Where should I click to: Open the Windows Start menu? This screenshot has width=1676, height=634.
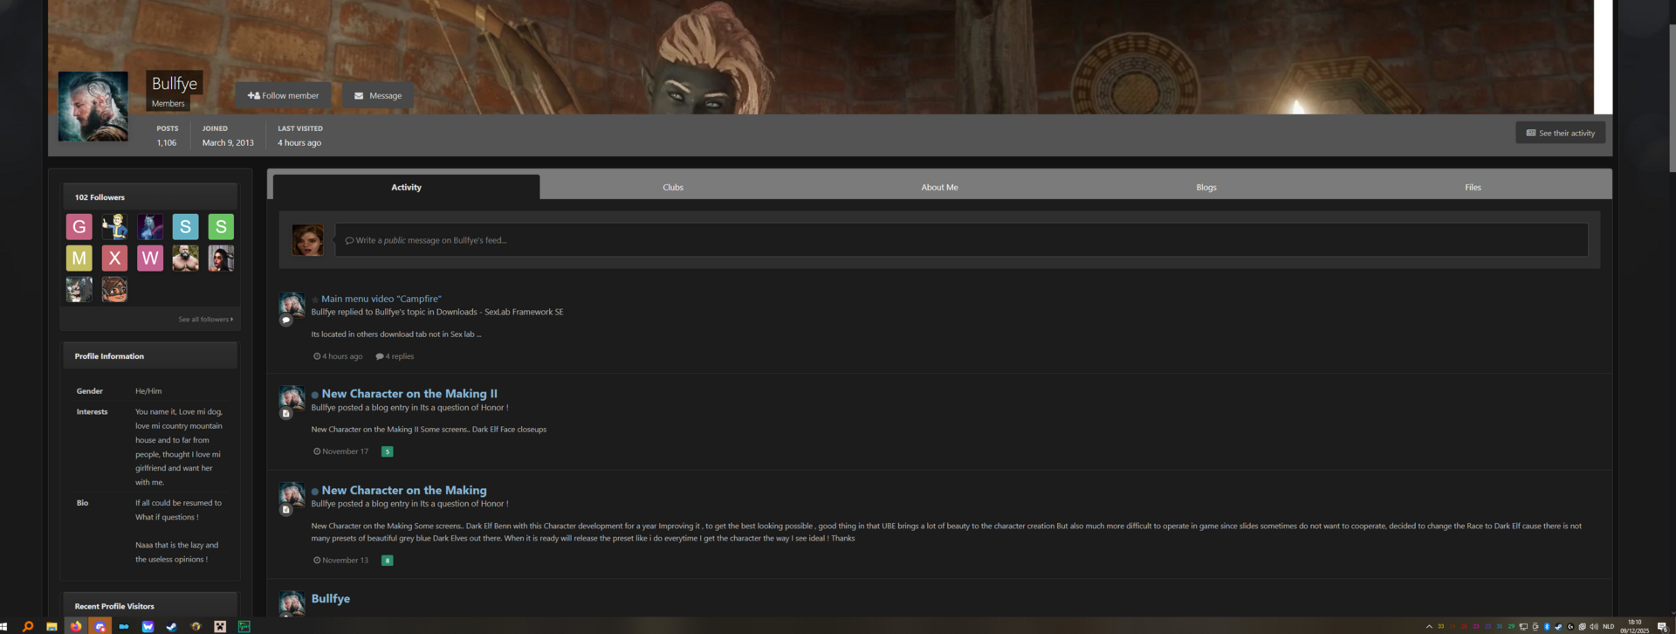(x=3, y=627)
